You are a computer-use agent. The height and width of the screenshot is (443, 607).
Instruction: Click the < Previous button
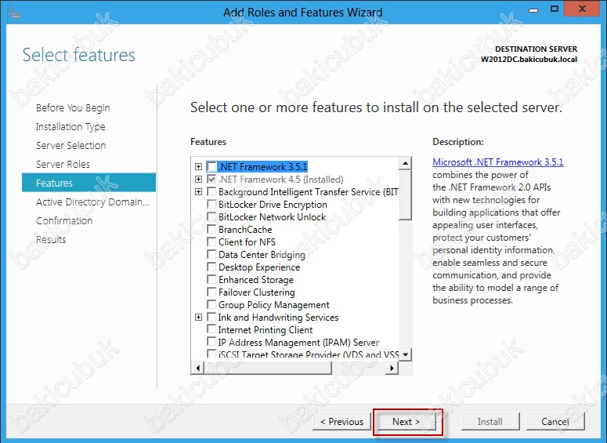coord(341,422)
